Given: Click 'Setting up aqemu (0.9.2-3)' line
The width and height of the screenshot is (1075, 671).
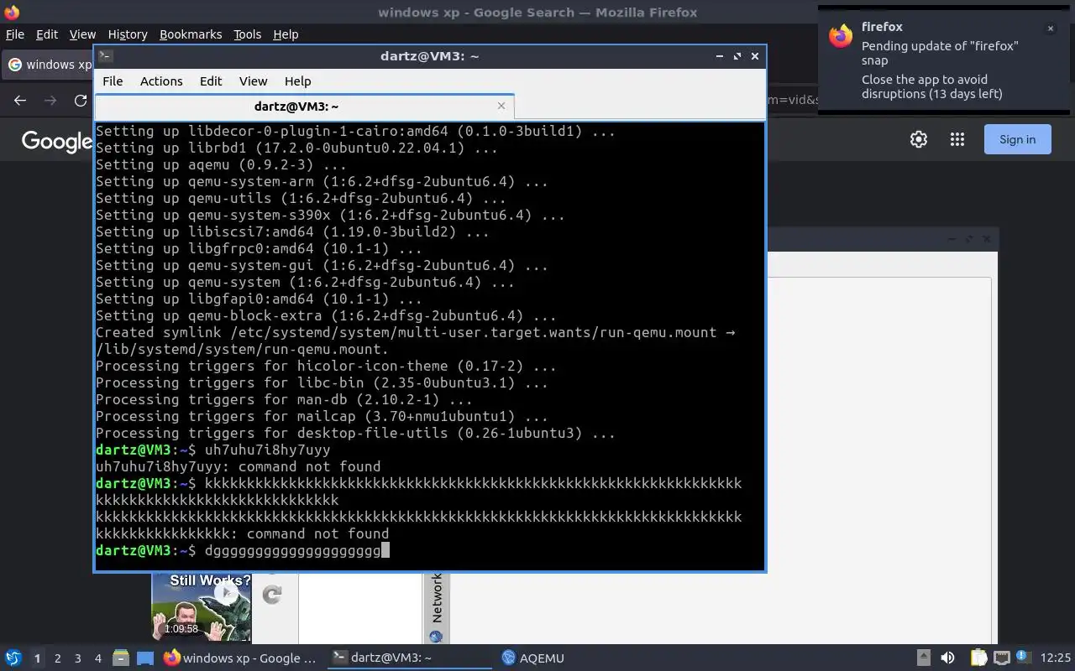Looking at the screenshot, I should pos(221,164).
